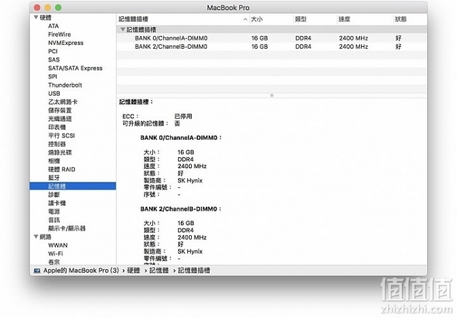Select row BANK 0/ChannelA-DIMM0
Image resolution: width=457 pixels, height=318 pixels.
271,38
